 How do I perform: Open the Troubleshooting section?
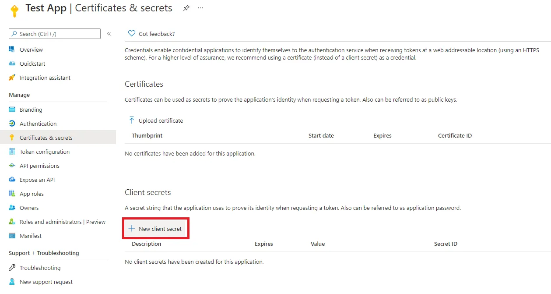click(x=40, y=268)
